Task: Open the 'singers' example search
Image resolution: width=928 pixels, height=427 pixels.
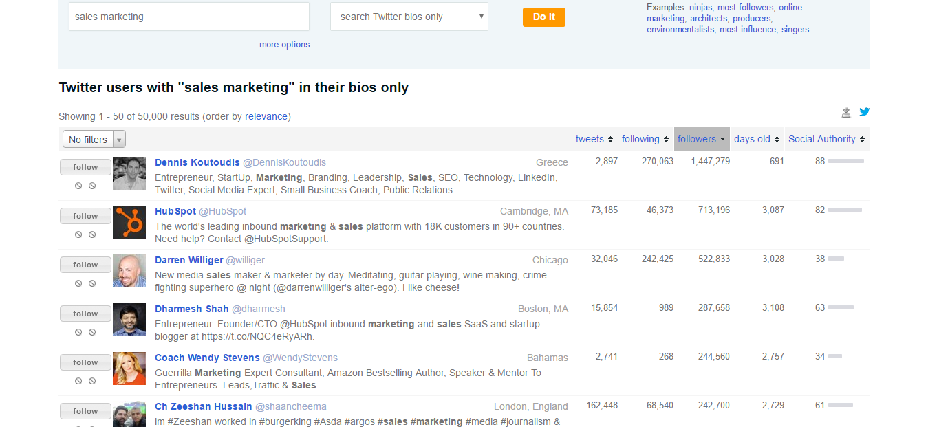Action: tap(795, 30)
